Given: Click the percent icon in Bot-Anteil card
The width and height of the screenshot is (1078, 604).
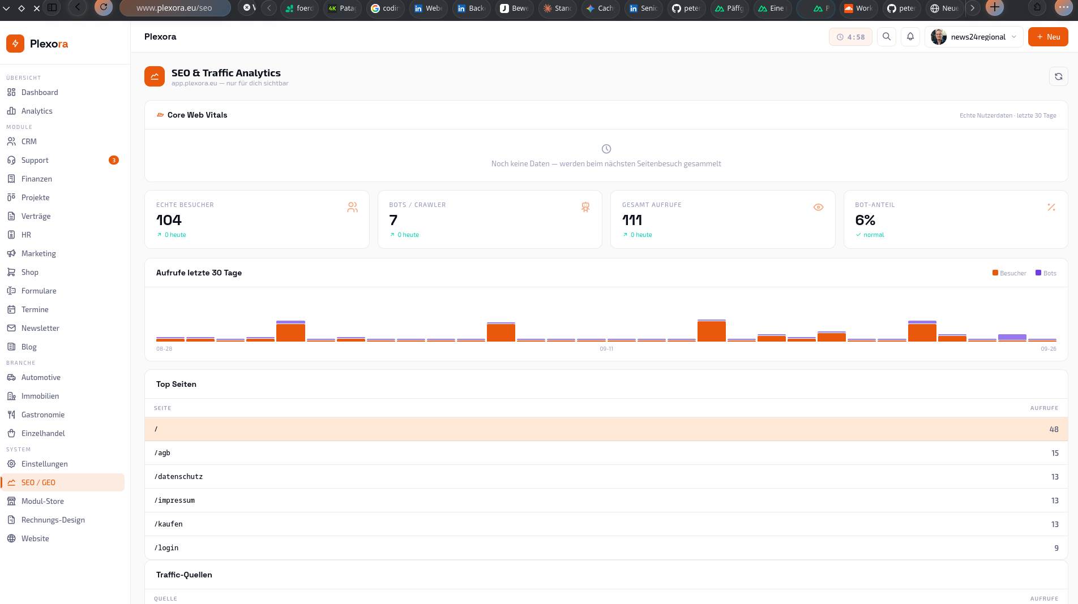Looking at the screenshot, I should click(x=1051, y=208).
